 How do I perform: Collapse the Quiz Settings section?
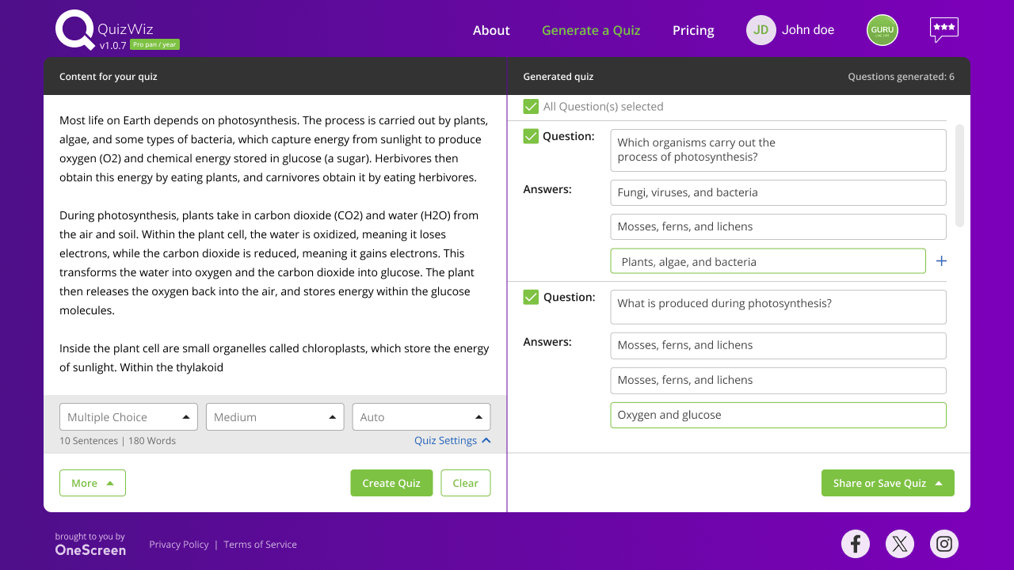coord(452,440)
